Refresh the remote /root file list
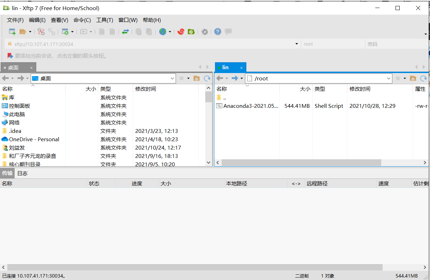430x280 pixels. (424, 78)
